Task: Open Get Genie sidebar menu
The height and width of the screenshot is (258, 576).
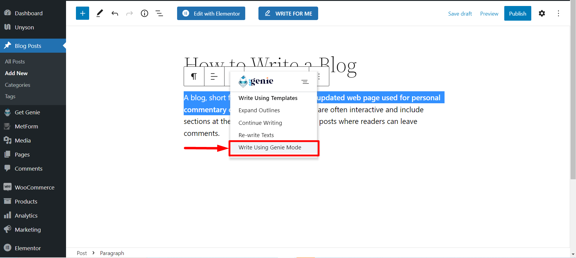Action: click(x=33, y=112)
